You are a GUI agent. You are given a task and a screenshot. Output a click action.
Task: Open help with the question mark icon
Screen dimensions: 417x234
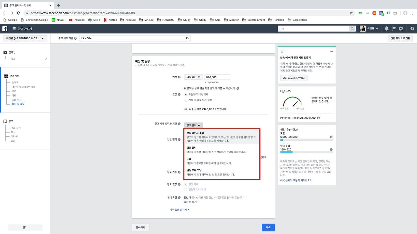coord(411,28)
